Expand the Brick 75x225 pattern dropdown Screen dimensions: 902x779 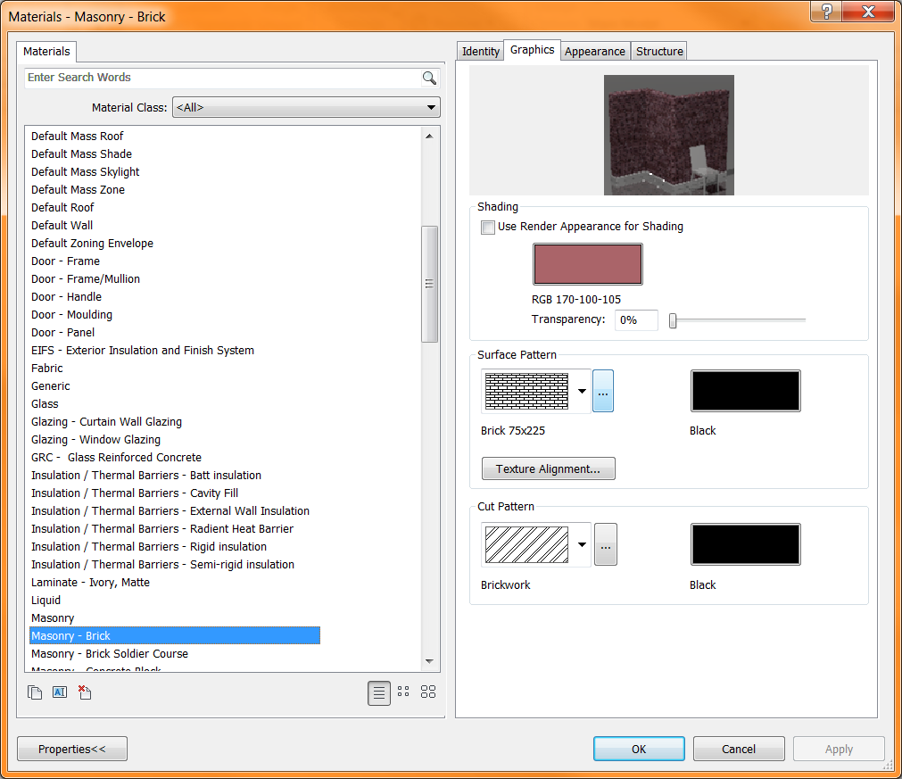coord(583,391)
